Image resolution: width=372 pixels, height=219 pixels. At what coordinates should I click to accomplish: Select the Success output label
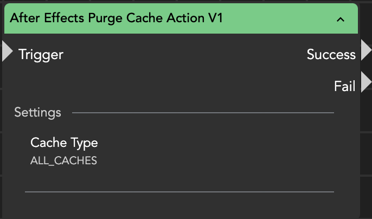coord(331,55)
